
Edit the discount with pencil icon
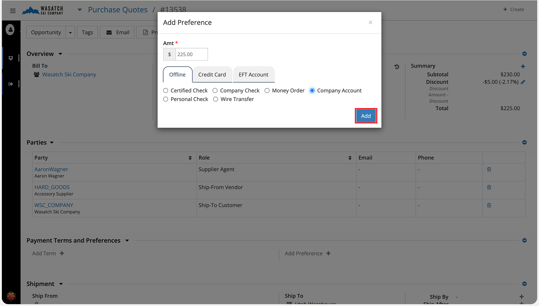[523, 82]
